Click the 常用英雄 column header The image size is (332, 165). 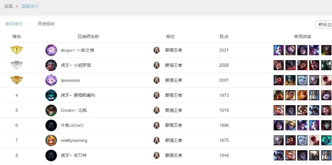303,37
